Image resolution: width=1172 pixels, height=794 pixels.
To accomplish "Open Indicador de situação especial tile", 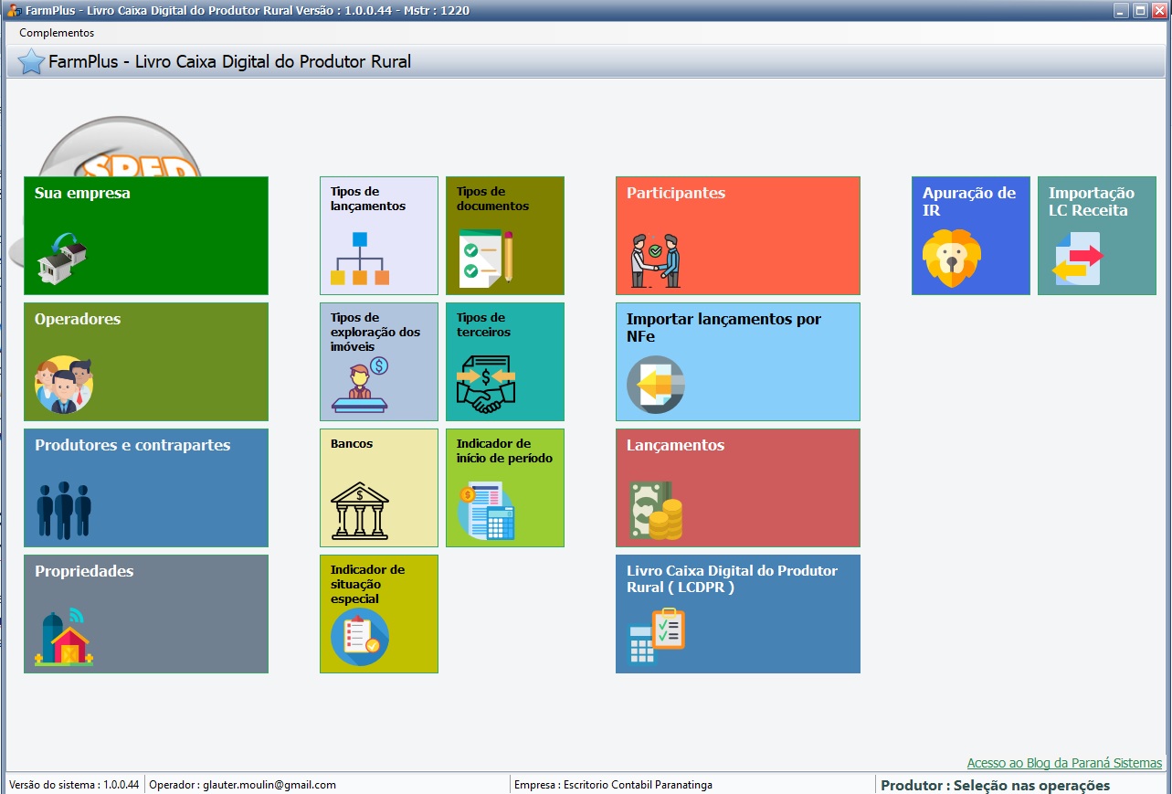I will click(x=379, y=614).
